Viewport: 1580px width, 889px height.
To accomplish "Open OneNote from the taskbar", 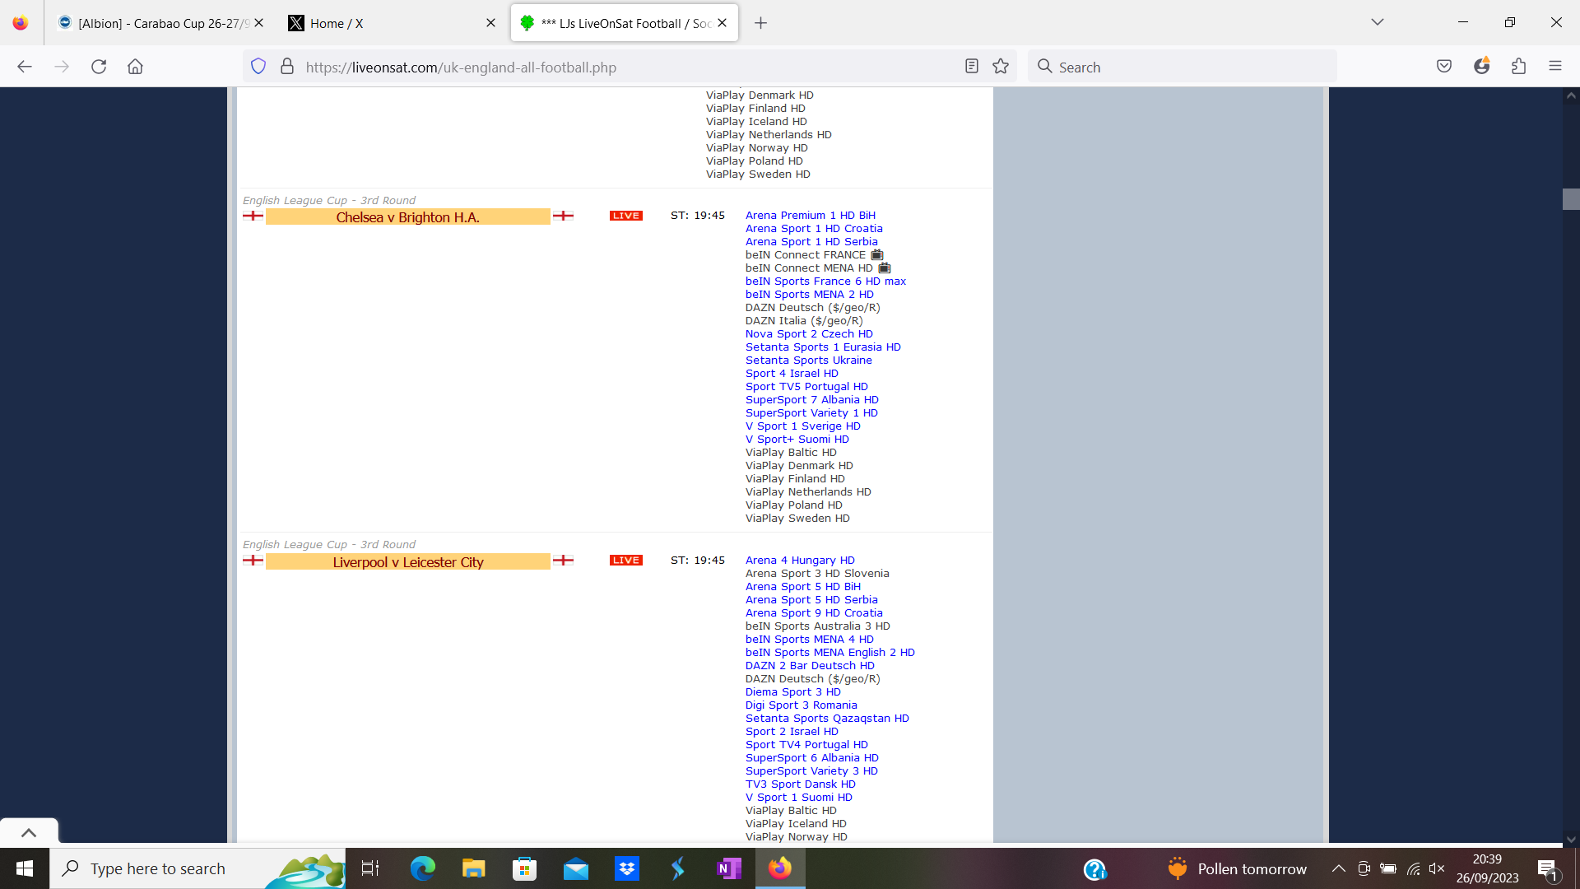I will [x=729, y=868].
